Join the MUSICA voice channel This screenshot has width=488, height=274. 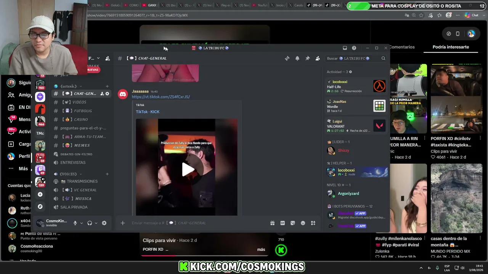tap(81, 199)
